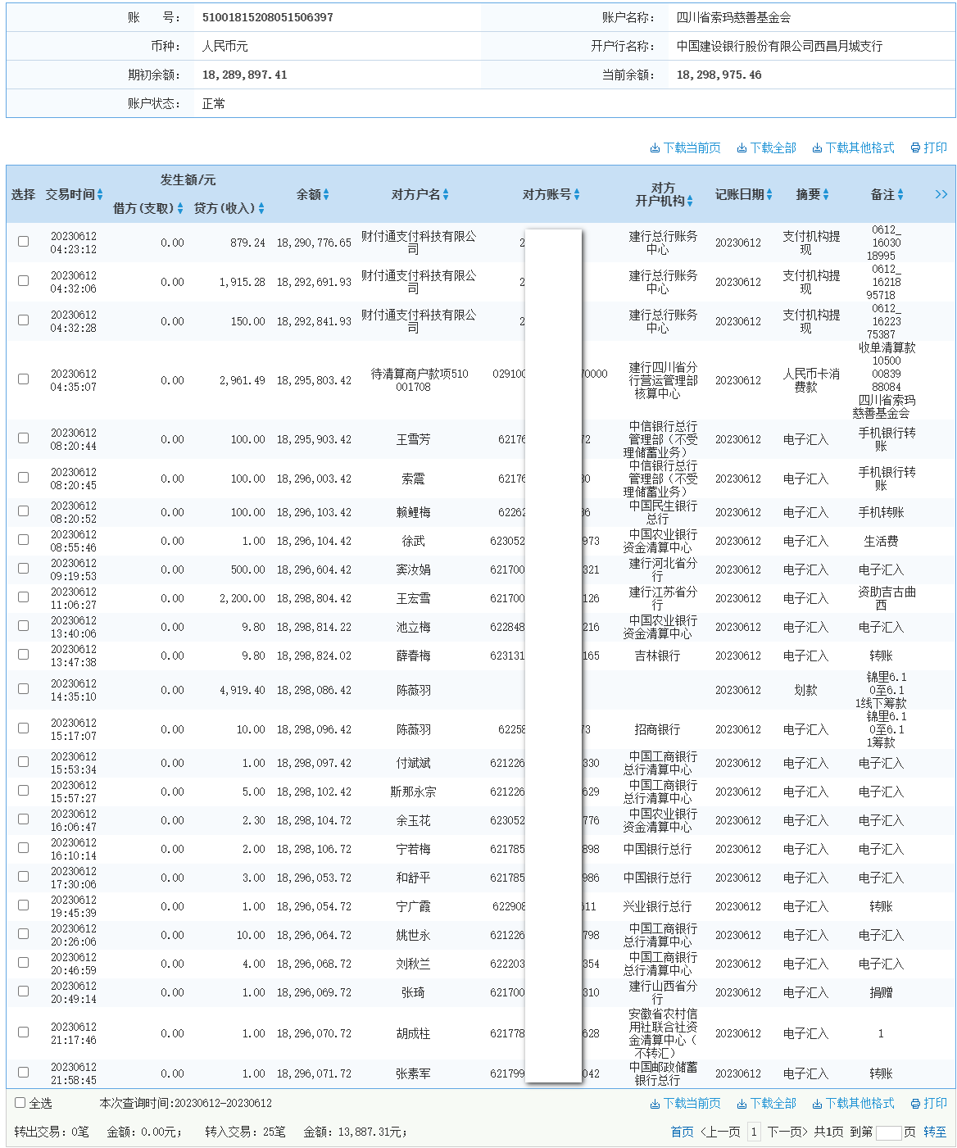The image size is (957, 1148).
Task: Select checkbox of 王雪芳 transaction
Action: (x=23, y=438)
